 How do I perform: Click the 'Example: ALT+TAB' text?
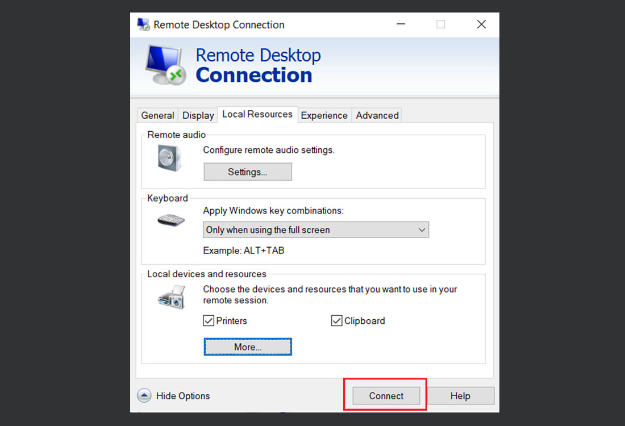[x=244, y=250]
